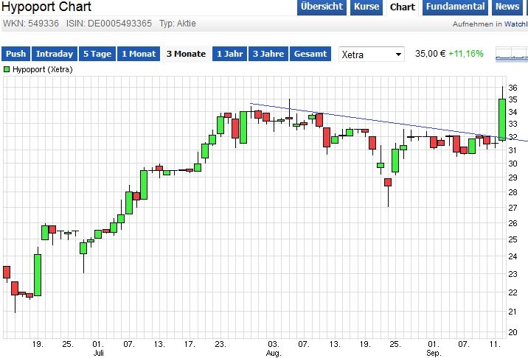This screenshot has width=528, height=358.
Task: Show the Gesamt full history chart
Action: (310, 54)
